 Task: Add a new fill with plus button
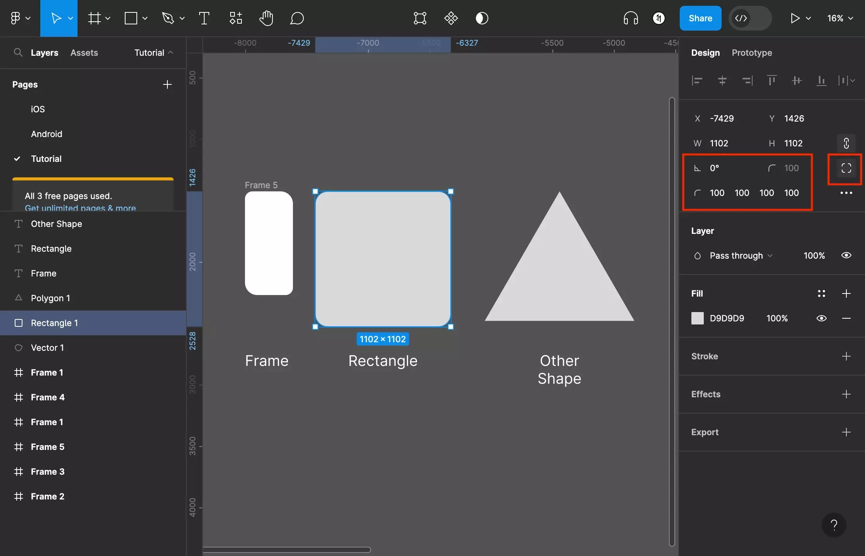pyautogui.click(x=846, y=293)
